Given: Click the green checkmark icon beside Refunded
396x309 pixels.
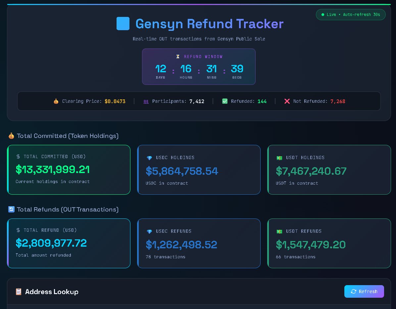Looking at the screenshot, I should (x=225, y=101).
